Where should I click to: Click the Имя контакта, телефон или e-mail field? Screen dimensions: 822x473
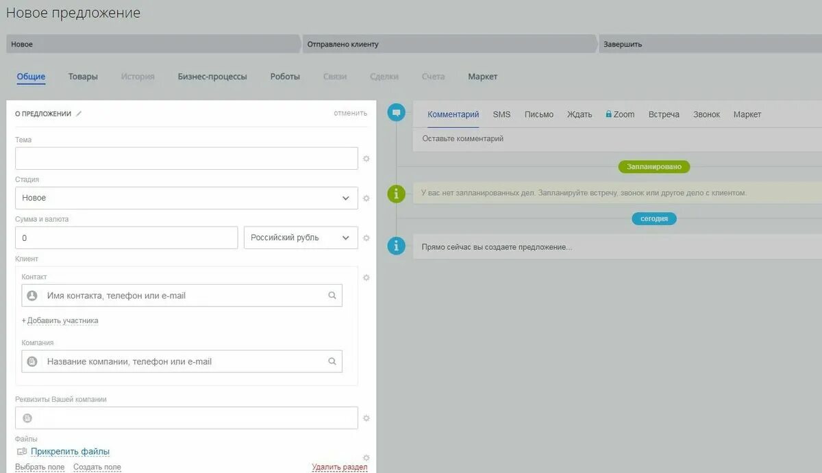(182, 296)
